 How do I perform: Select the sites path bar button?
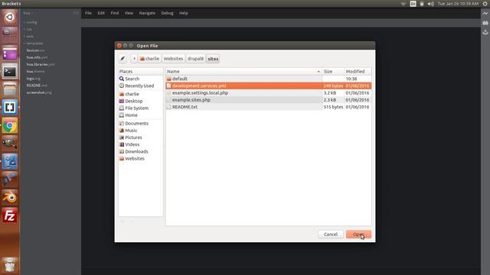(x=213, y=59)
